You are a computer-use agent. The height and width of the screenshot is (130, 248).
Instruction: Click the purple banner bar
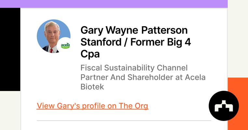click(114, 4)
